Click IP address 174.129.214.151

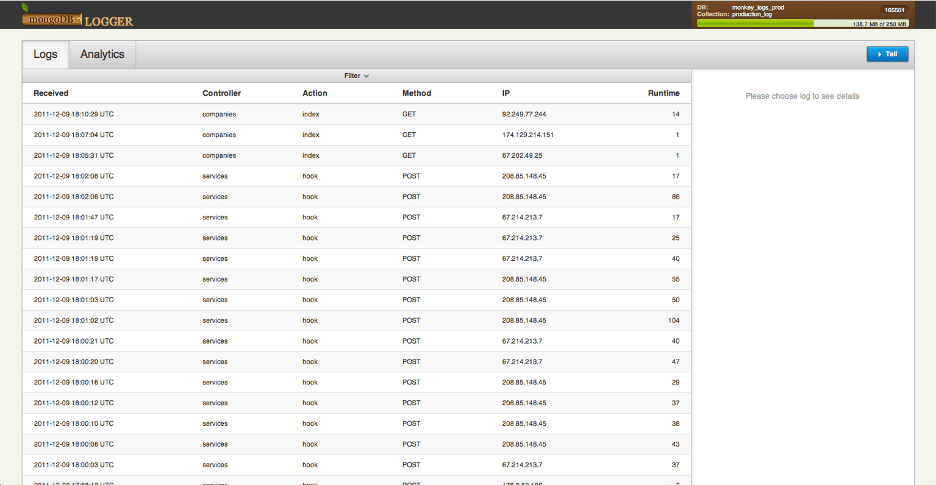click(527, 135)
